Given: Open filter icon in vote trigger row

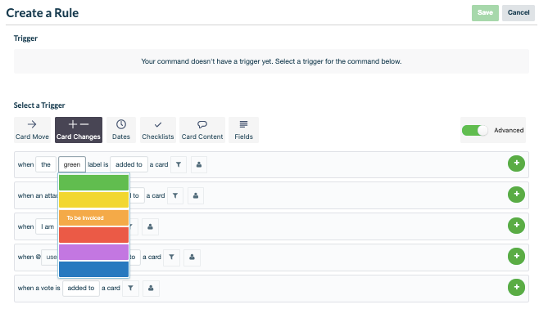Looking at the screenshot, I should pos(130,289).
